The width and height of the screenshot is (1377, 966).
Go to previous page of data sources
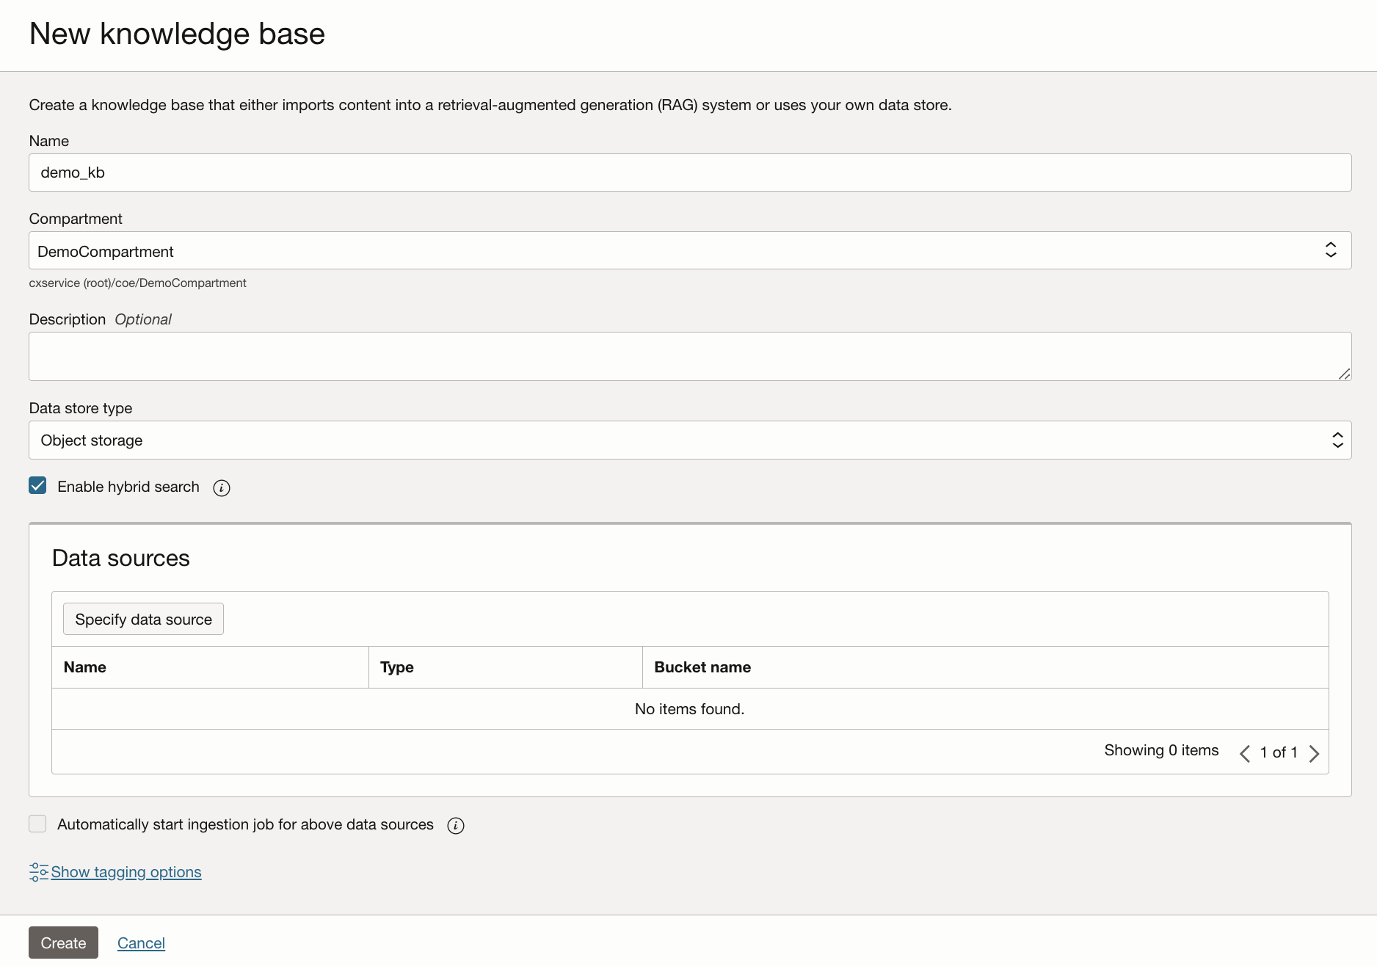click(1245, 753)
